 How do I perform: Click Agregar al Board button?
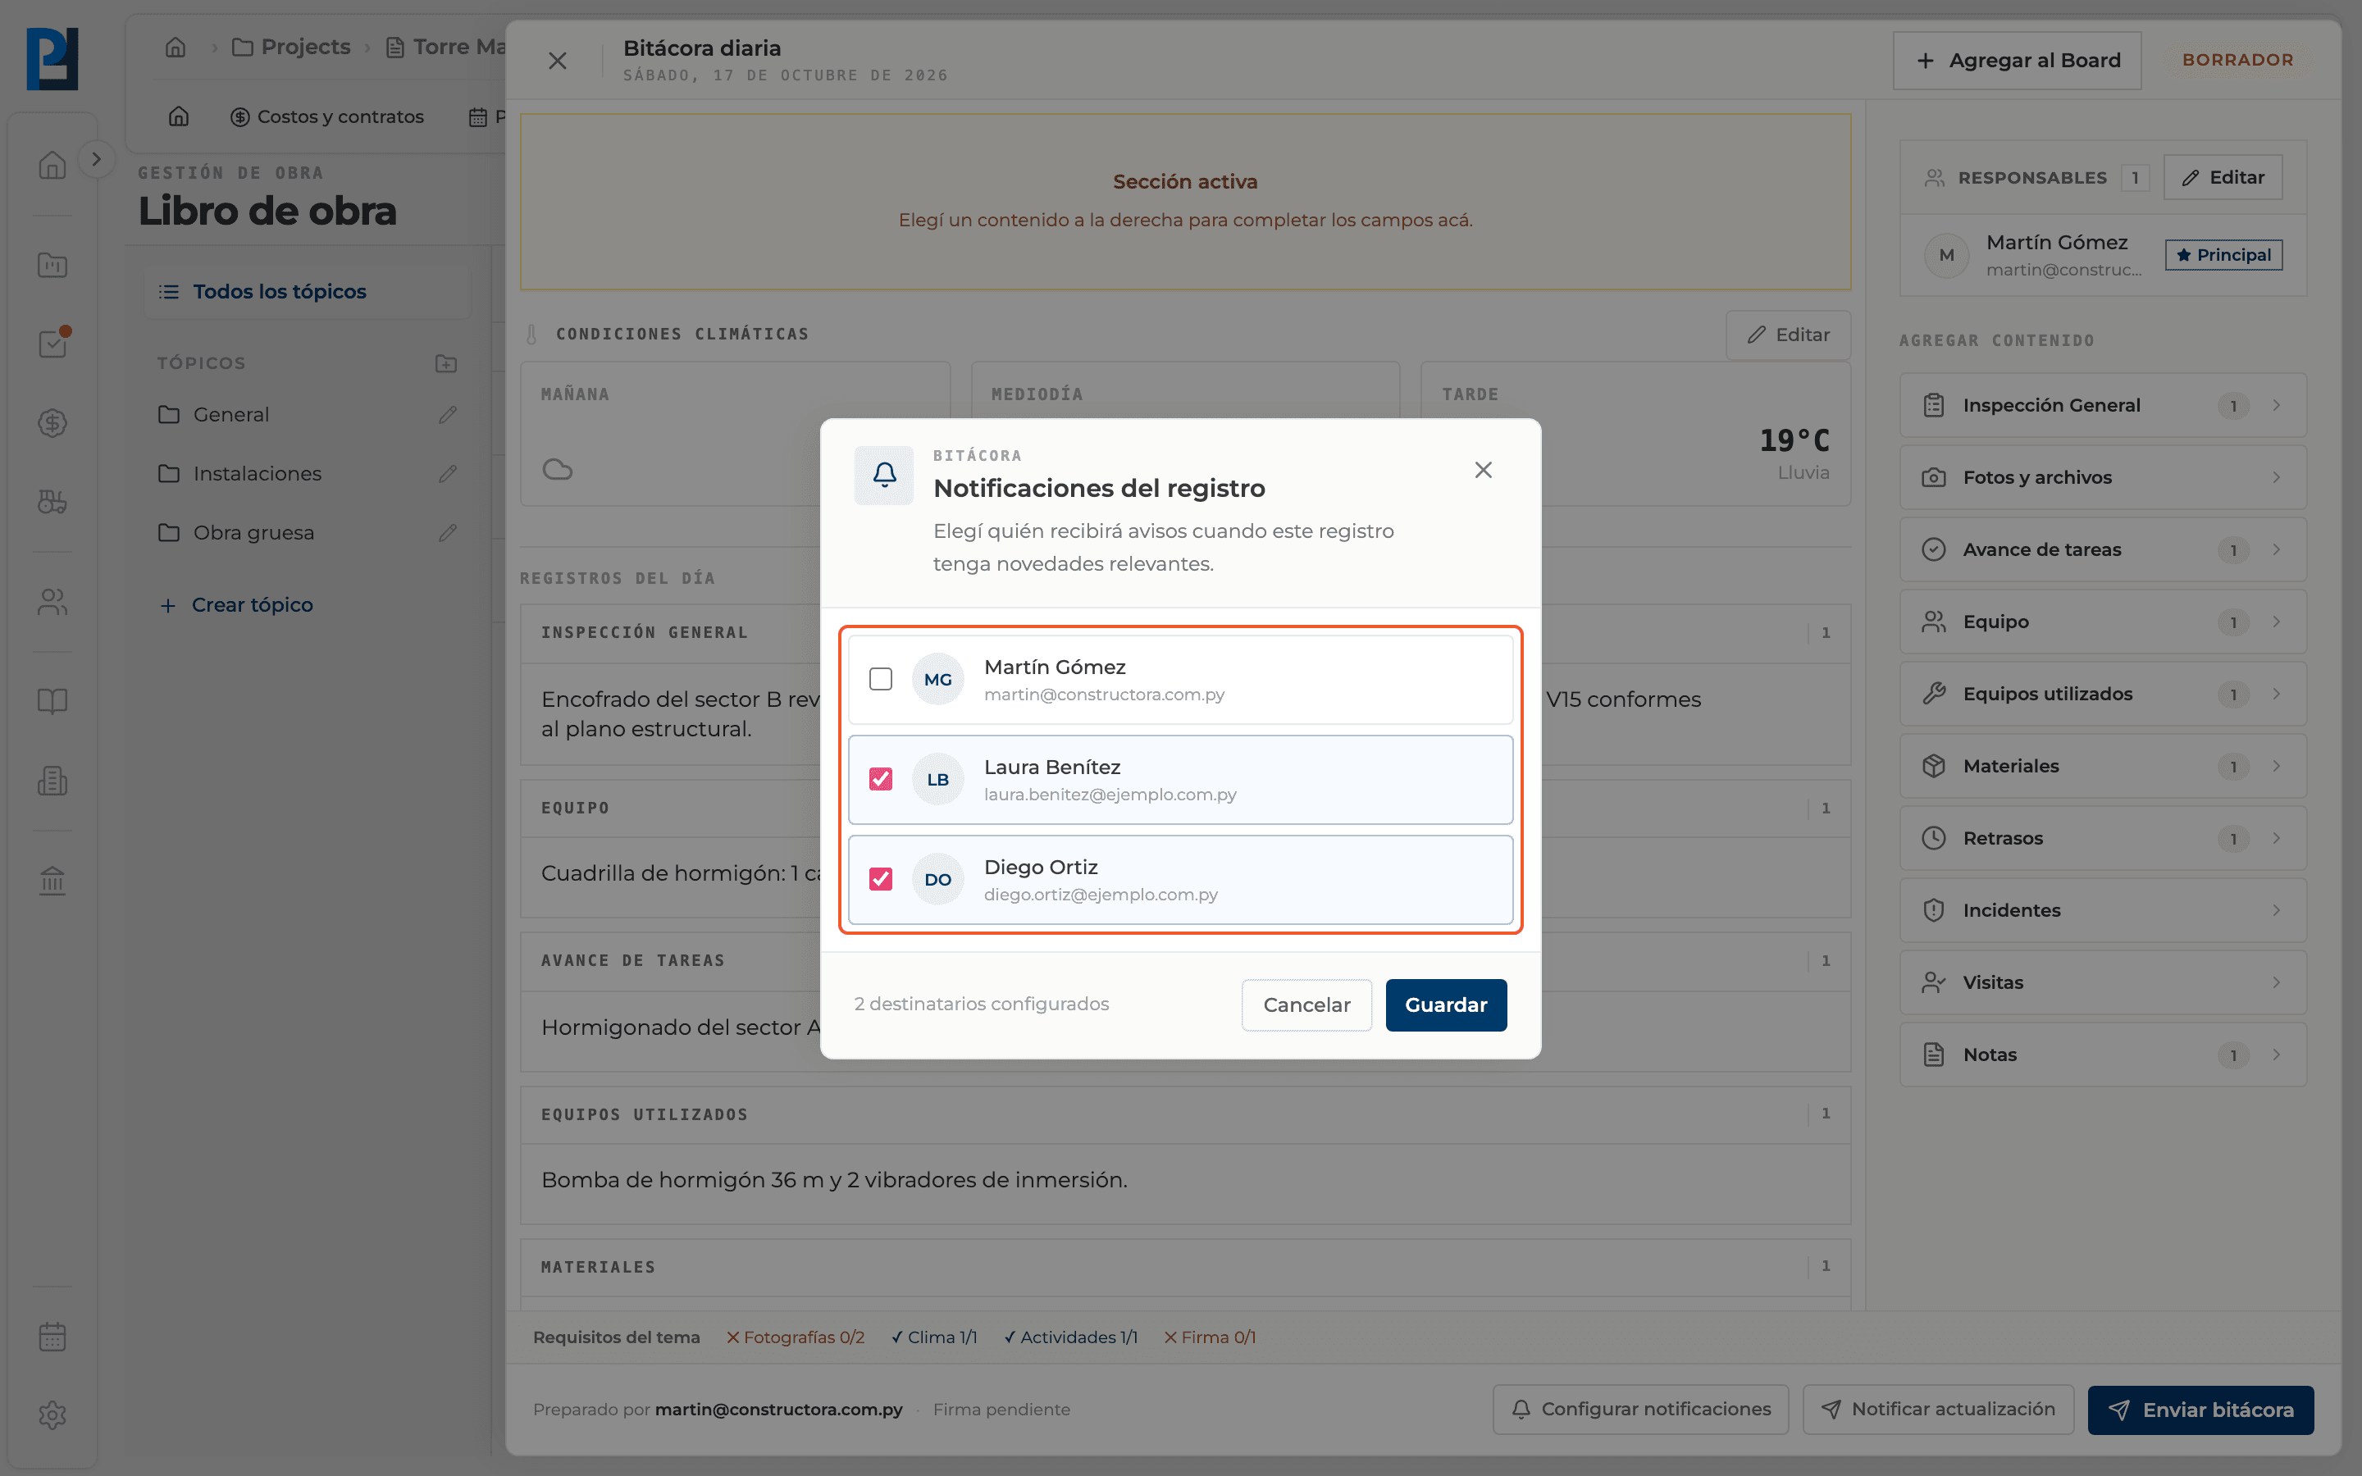click(x=2018, y=61)
